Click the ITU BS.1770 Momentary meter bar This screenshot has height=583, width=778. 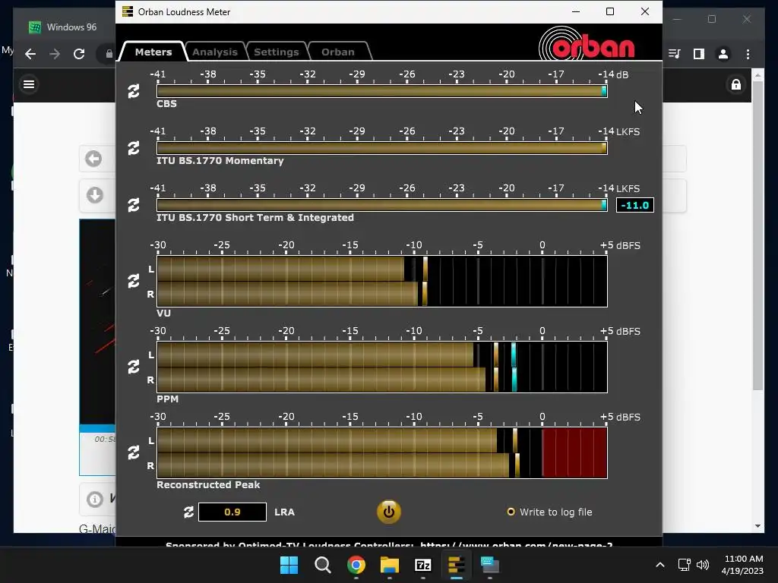coord(382,148)
